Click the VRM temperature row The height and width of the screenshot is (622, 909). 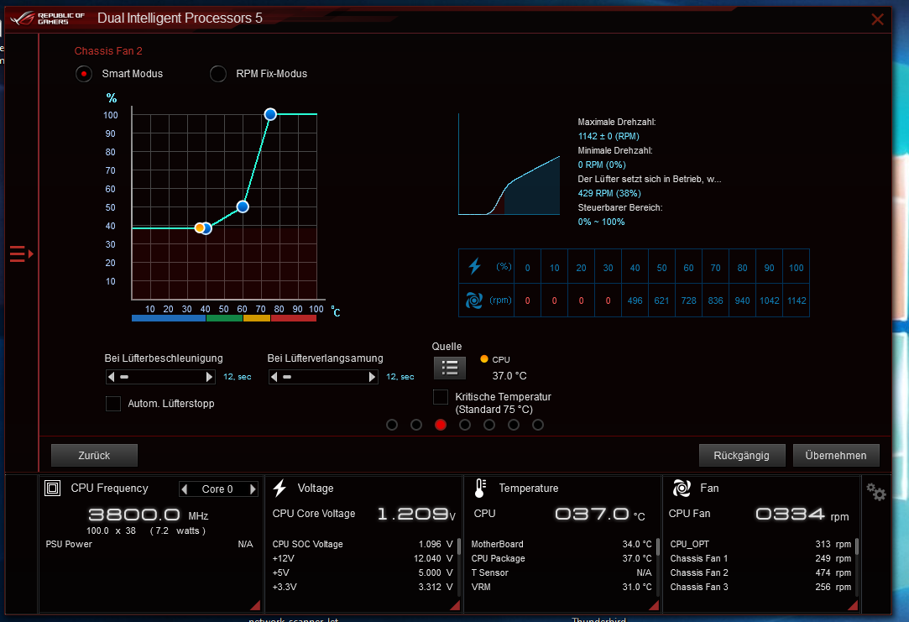(x=562, y=587)
